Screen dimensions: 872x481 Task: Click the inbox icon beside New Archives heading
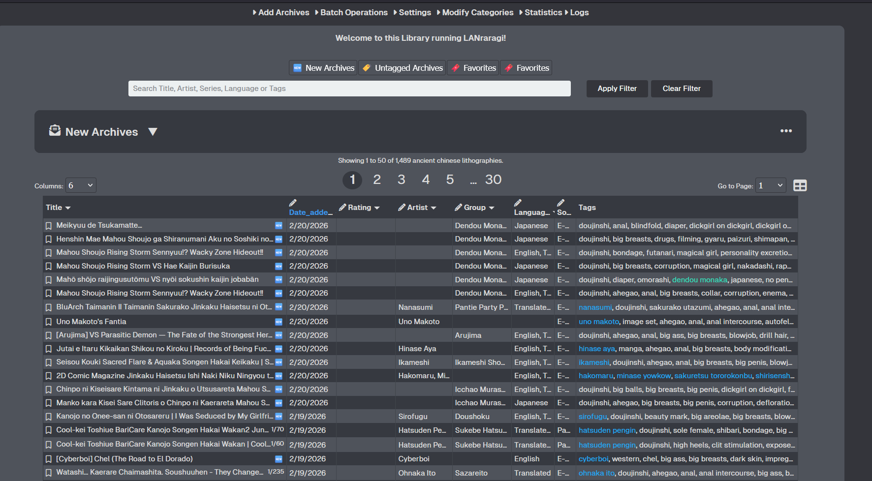[x=55, y=130]
